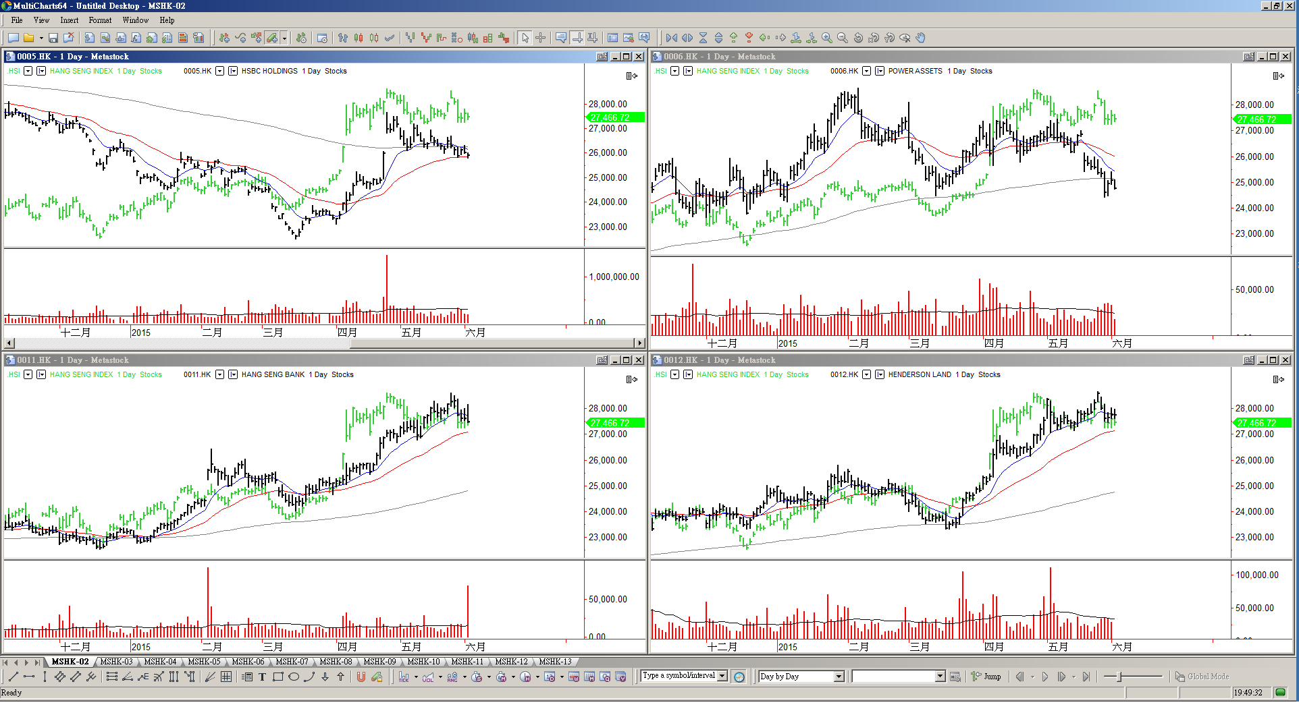Open .HSI dropdown in the 0011.HK chart
This screenshot has width=1299, height=713.
tap(28, 374)
